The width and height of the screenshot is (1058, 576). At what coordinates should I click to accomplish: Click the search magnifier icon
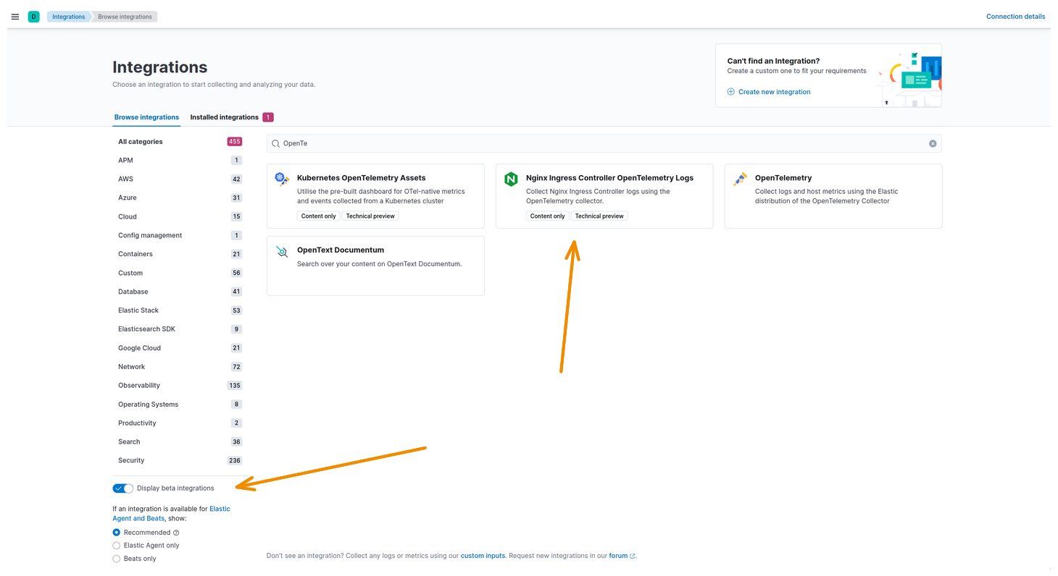point(275,143)
